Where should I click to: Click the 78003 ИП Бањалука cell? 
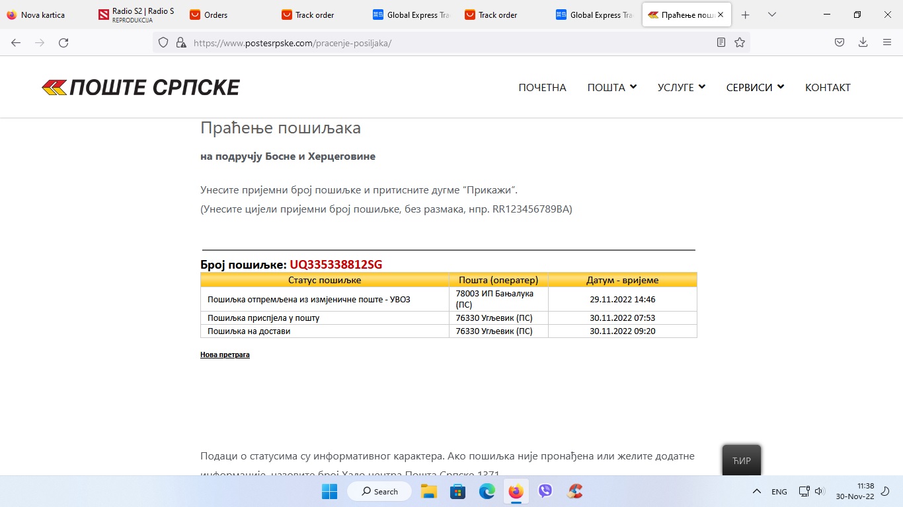pyautogui.click(x=498, y=299)
